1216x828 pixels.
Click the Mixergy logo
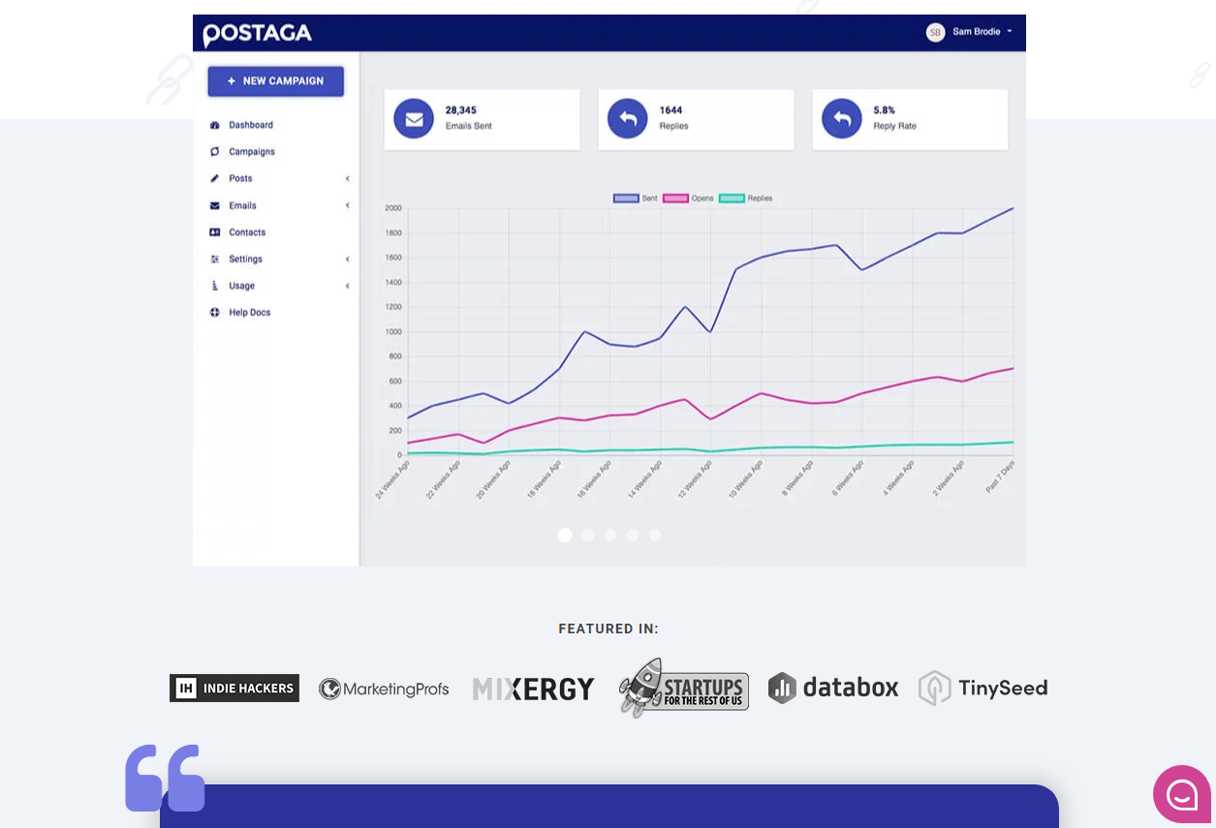pos(534,689)
